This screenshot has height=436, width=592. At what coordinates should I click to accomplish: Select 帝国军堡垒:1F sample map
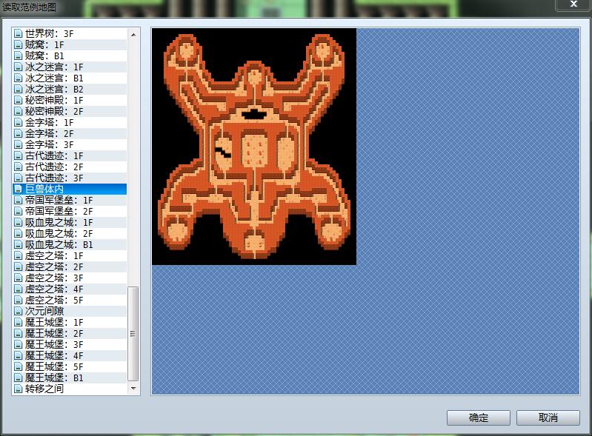(70, 201)
